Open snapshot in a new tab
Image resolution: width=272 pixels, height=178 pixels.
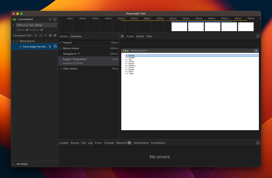pos(258,36)
